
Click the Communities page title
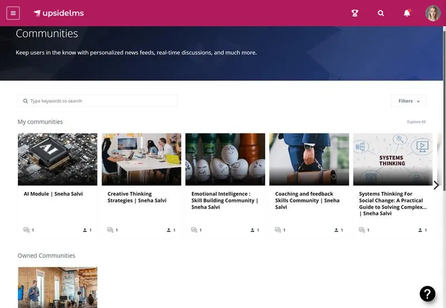click(x=47, y=33)
